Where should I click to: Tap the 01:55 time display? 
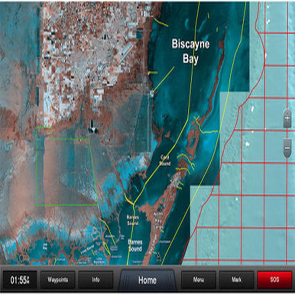pyautogui.click(x=20, y=280)
